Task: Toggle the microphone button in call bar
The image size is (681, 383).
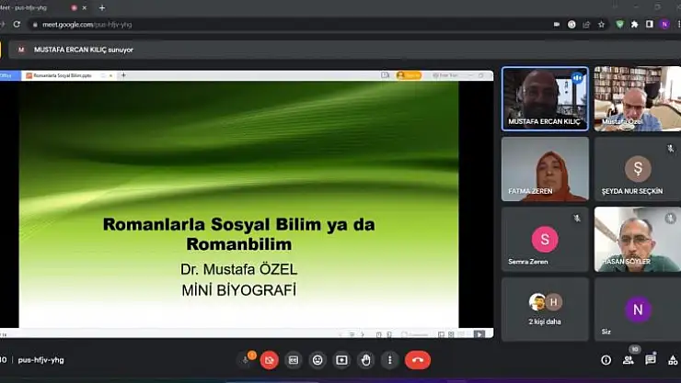Action: pos(246,360)
